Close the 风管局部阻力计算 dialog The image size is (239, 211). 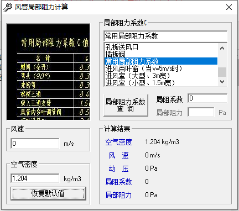tap(229, 7)
